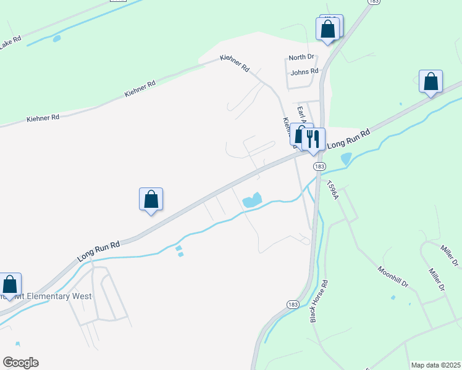This screenshot has width=462, height=370.
Task: Click the leftmost Kiehner Rd label
Action: (x=43, y=118)
